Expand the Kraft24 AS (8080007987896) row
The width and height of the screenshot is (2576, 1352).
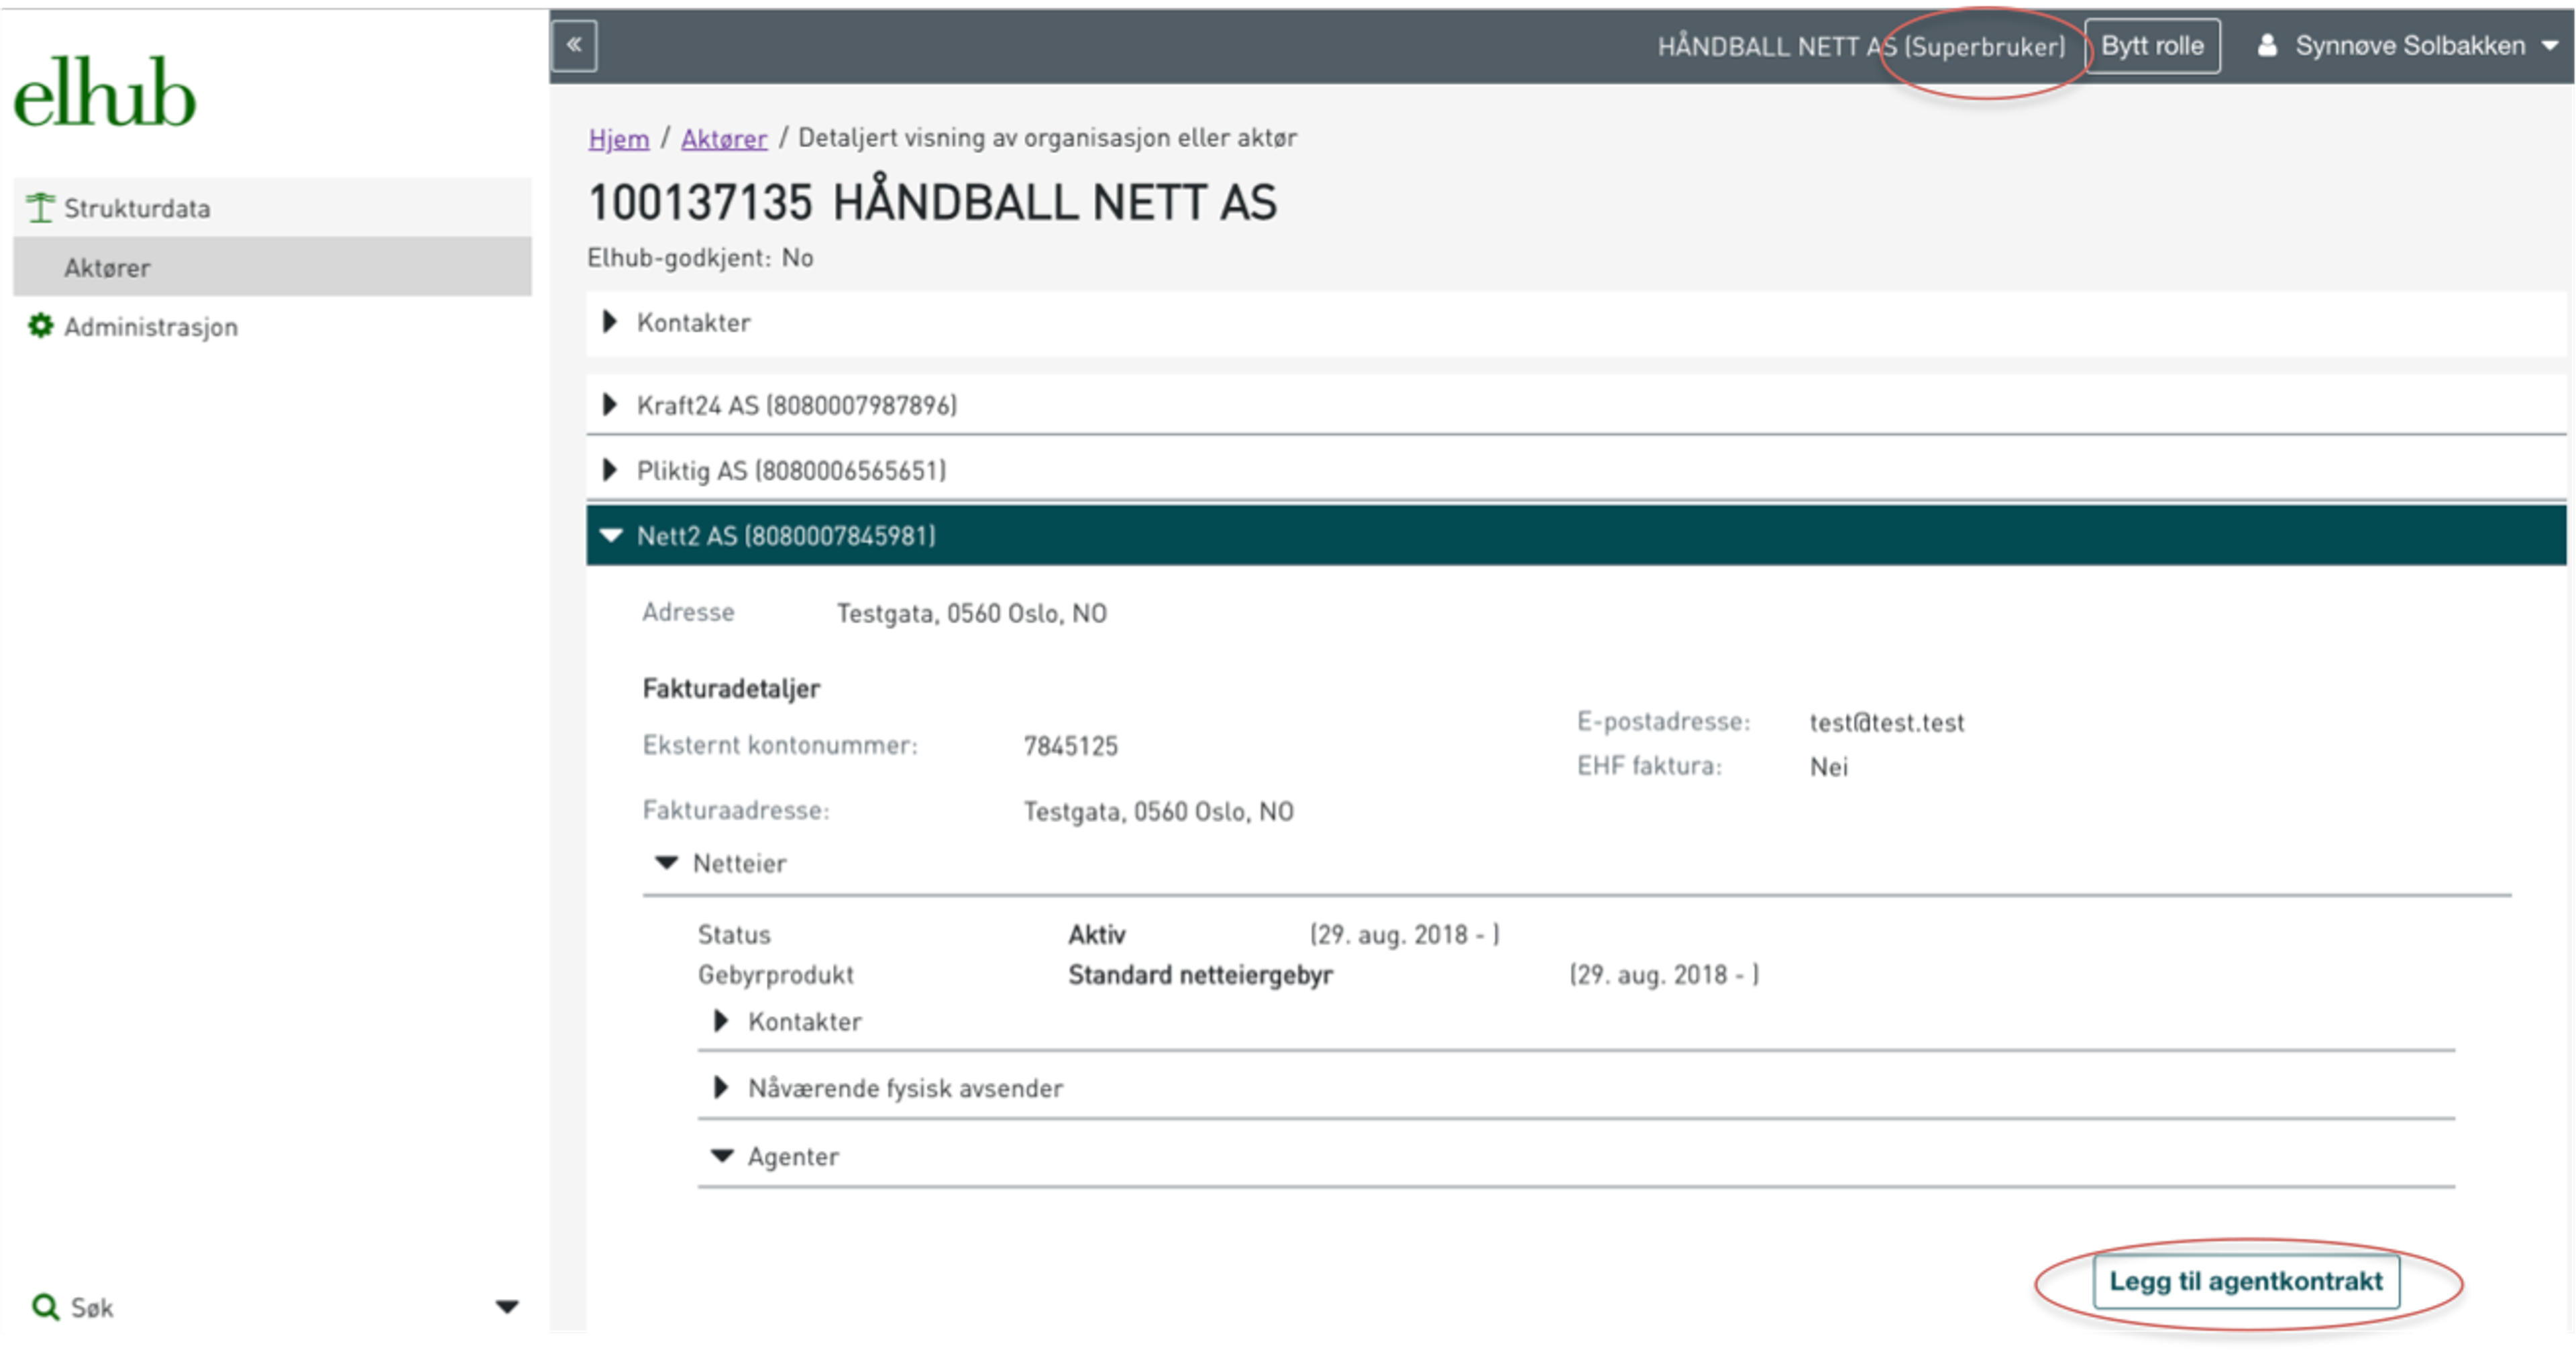(1575, 405)
